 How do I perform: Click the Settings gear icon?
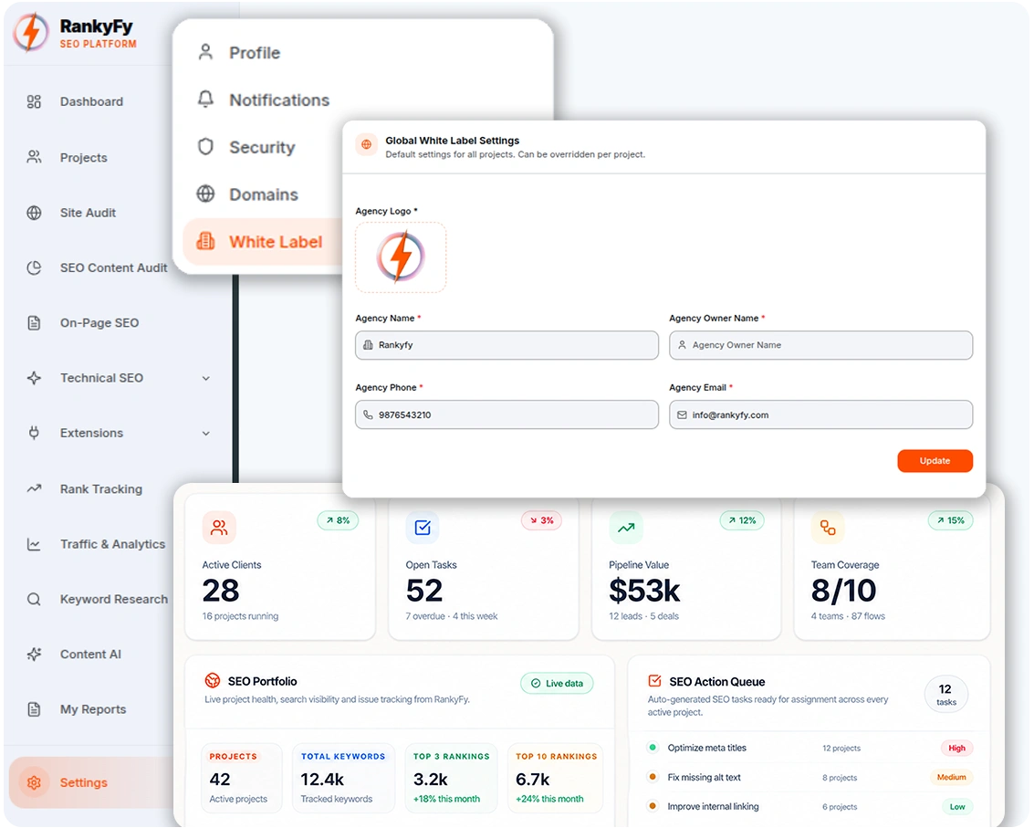[x=34, y=782]
